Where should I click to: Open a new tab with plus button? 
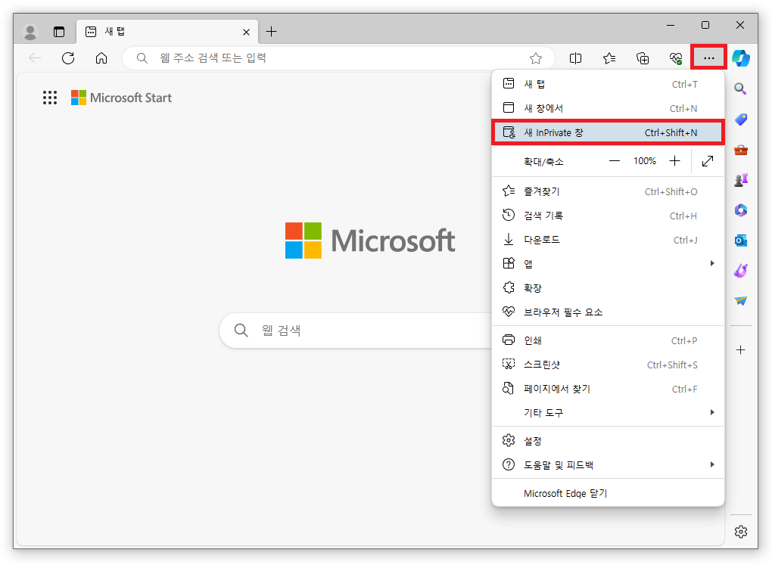click(271, 32)
